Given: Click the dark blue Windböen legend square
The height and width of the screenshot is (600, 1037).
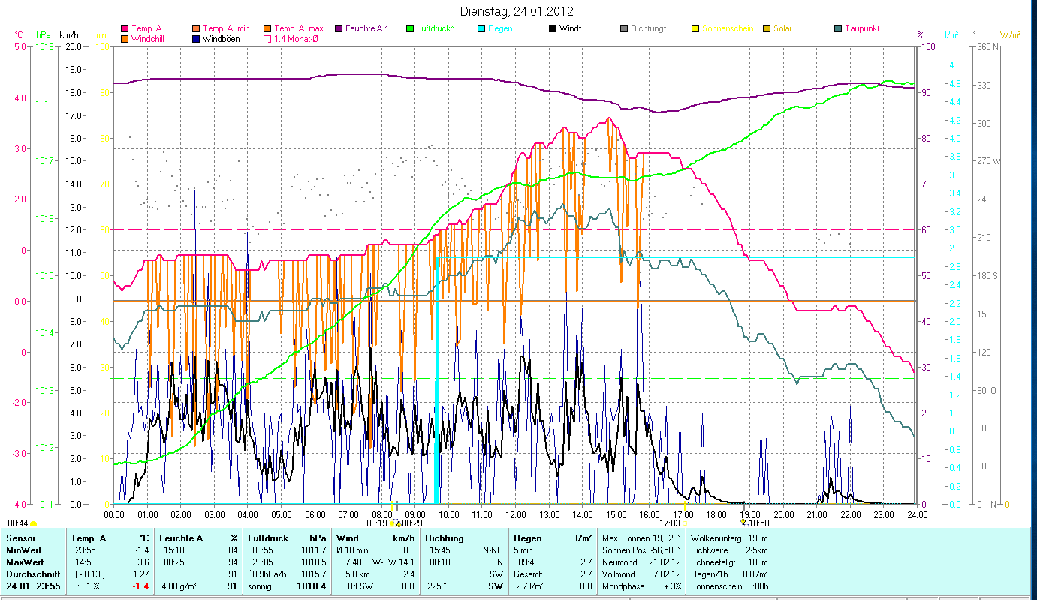Looking at the screenshot, I should (x=196, y=38).
